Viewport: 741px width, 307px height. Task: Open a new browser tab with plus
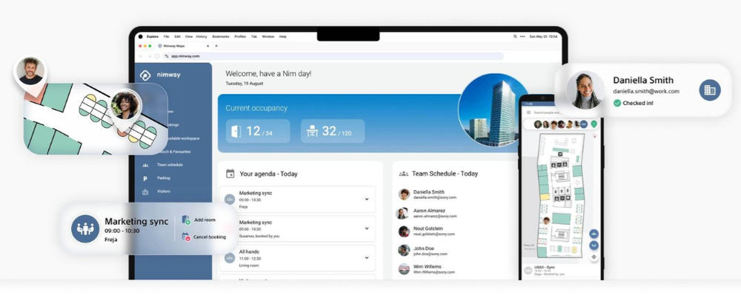216,46
